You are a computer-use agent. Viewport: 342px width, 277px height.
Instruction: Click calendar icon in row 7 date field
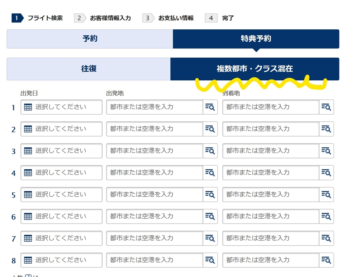coord(28,238)
